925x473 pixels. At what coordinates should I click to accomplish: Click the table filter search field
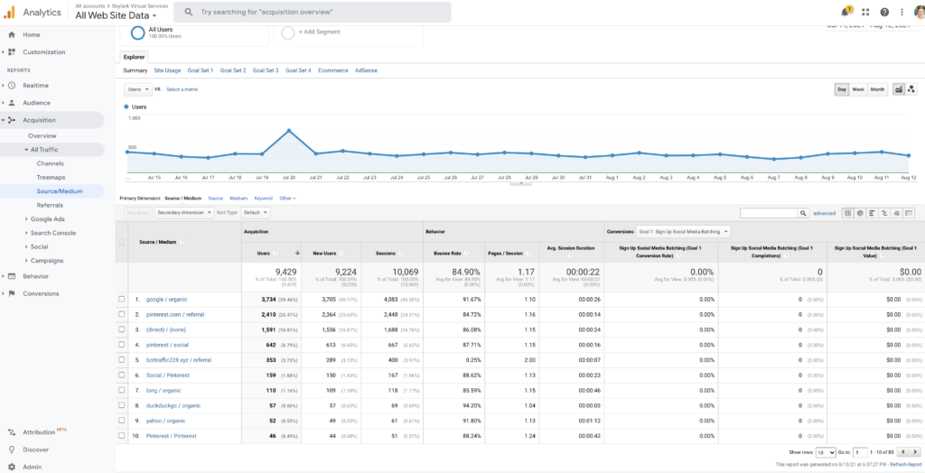[769, 213]
